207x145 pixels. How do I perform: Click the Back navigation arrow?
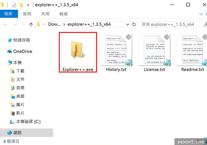5,25
